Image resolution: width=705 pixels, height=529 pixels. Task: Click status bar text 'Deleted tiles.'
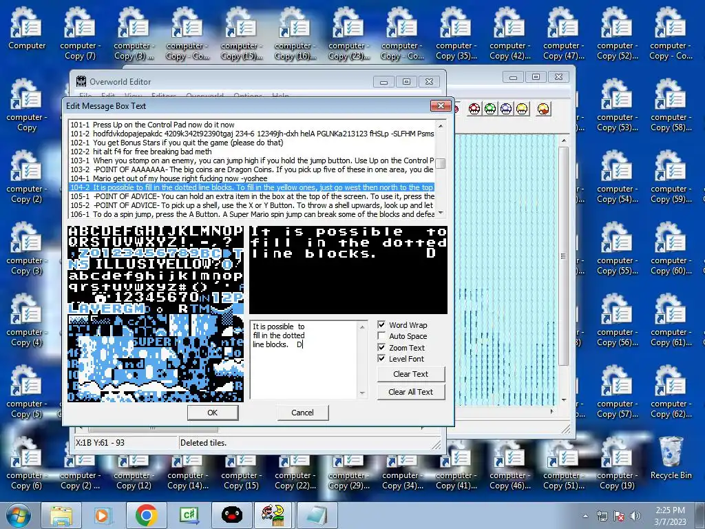click(203, 443)
